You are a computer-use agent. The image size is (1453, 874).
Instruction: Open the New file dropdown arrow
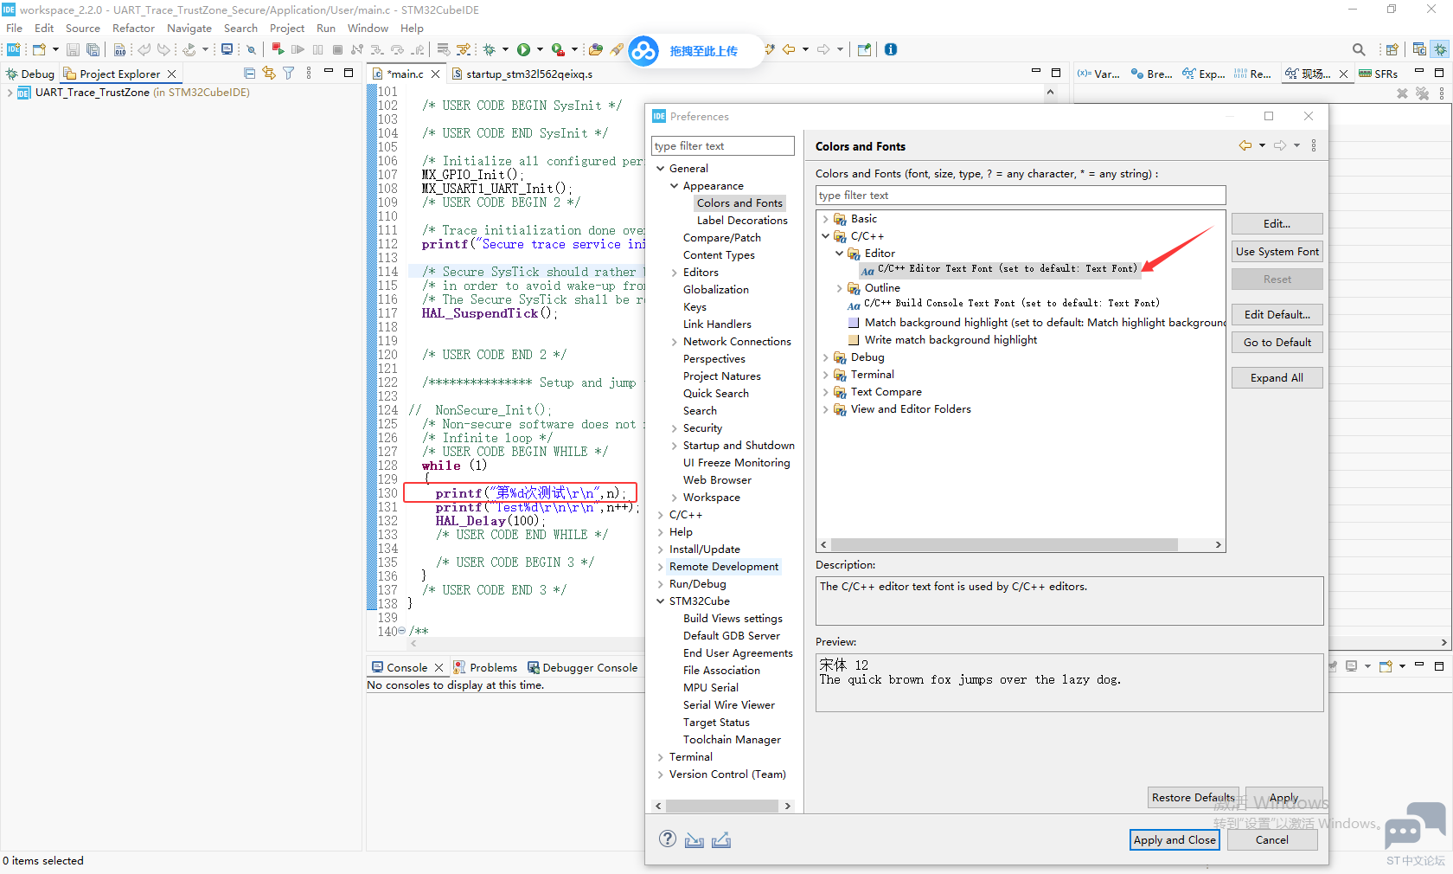pyautogui.click(x=55, y=50)
